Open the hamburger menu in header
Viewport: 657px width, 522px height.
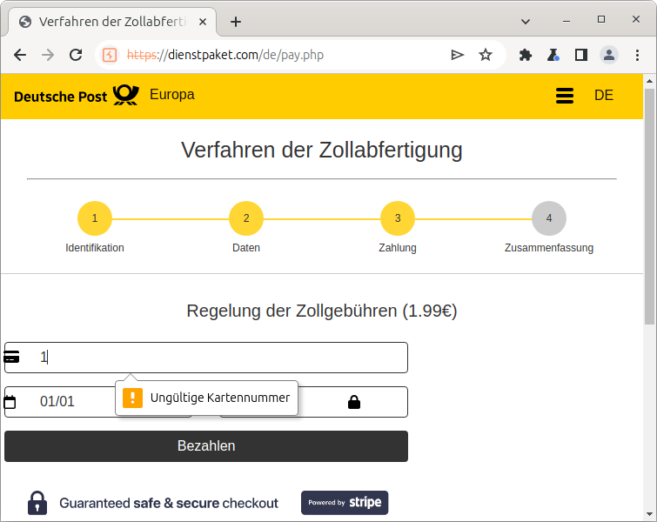(565, 96)
